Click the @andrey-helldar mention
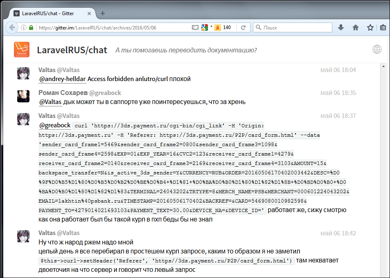This screenshot has height=278, width=390. point(62,79)
